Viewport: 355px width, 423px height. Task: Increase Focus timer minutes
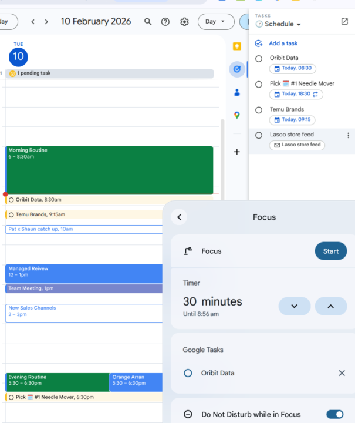pos(331,306)
